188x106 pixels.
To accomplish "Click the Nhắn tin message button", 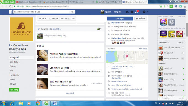I will [x=141, y=18].
